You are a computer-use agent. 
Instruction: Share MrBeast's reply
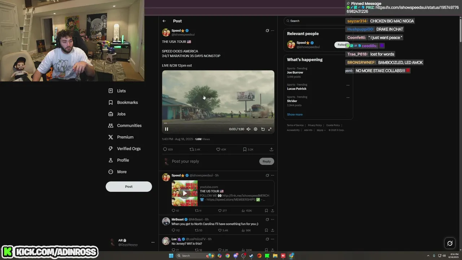273,230
